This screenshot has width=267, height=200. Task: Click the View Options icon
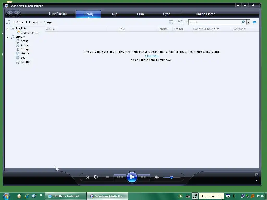(x=180, y=22)
